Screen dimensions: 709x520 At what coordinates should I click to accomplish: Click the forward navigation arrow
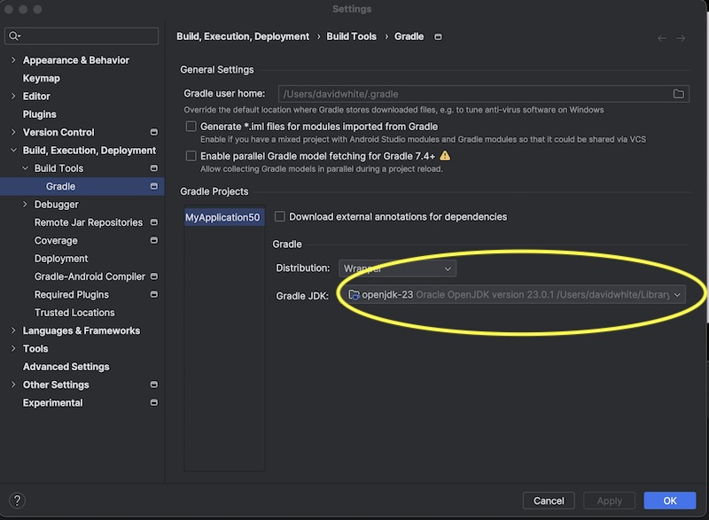[x=681, y=38]
